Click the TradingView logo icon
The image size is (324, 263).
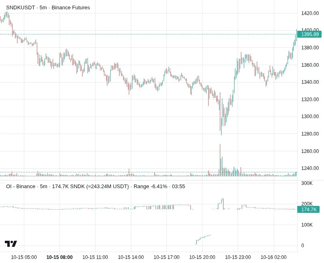click(x=11, y=244)
